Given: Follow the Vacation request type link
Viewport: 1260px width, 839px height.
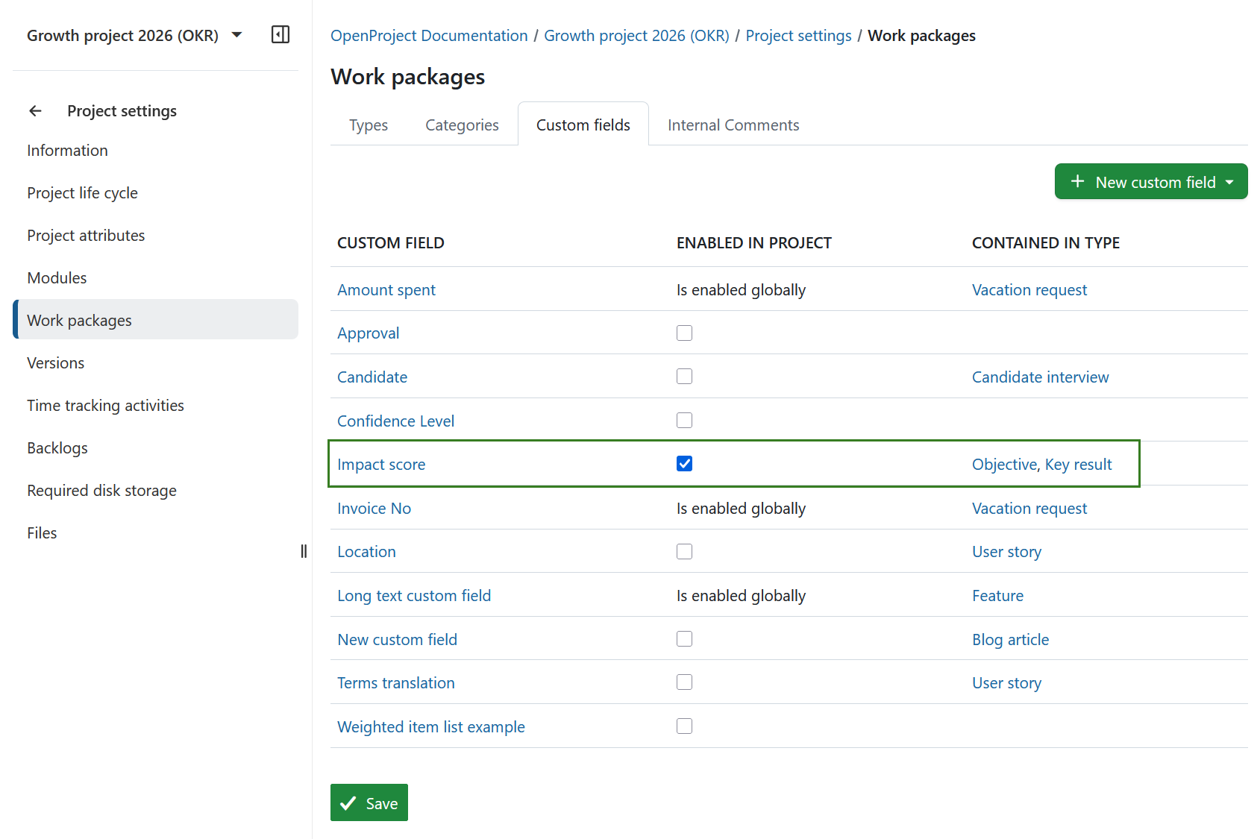Looking at the screenshot, I should (1029, 289).
